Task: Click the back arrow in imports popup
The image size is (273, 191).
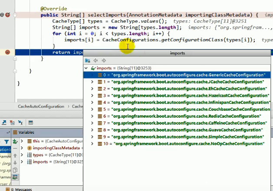Action: [95, 60]
